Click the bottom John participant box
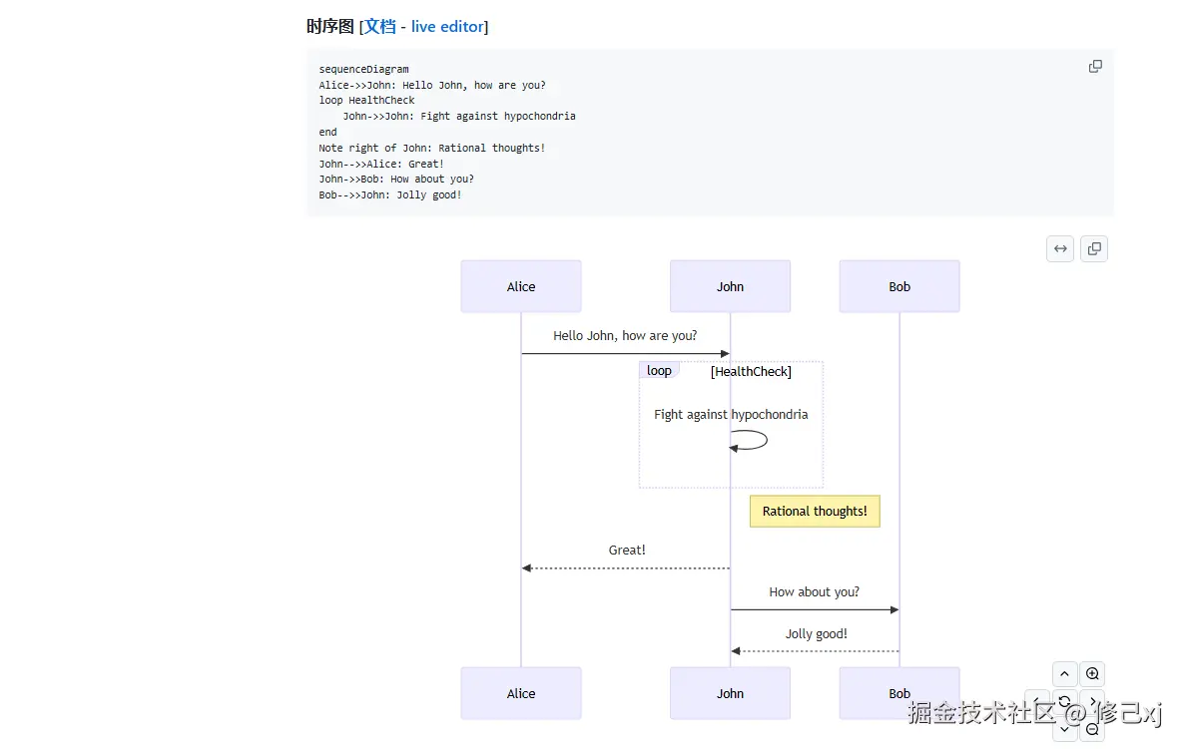Viewport: 1184px width, 749px height. click(730, 693)
